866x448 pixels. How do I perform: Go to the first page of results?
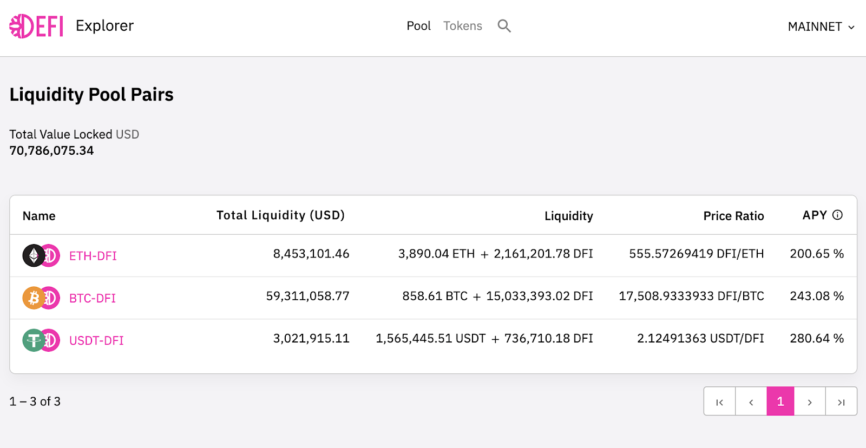tap(719, 401)
